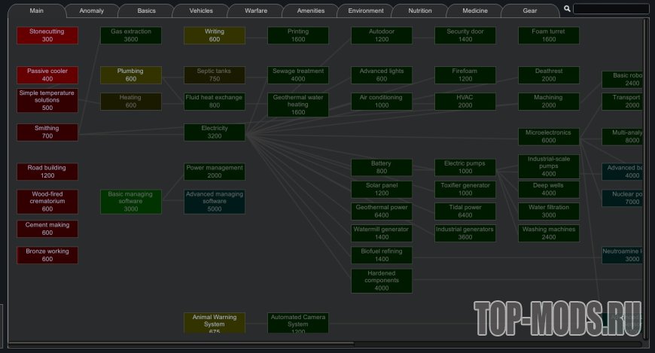Viewport: 655px width, 353px height.
Task: Select the Air conditioning research node
Action: point(382,102)
